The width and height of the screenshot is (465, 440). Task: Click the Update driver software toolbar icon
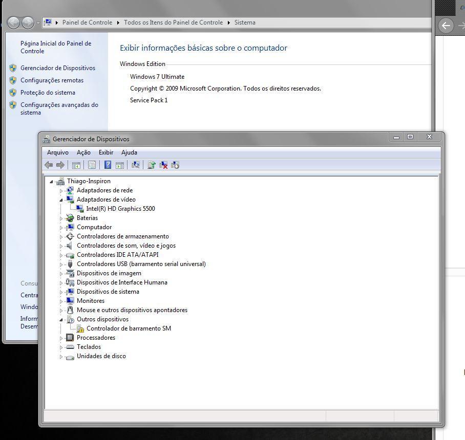click(x=152, y=165)
